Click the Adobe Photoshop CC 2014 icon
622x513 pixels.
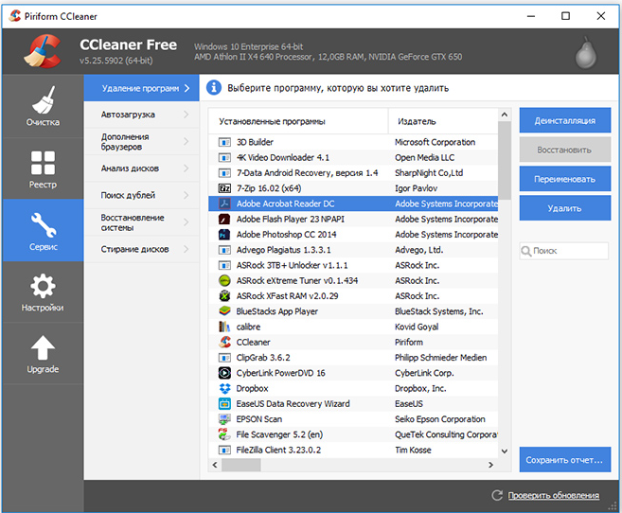click(x=224, y=235)
